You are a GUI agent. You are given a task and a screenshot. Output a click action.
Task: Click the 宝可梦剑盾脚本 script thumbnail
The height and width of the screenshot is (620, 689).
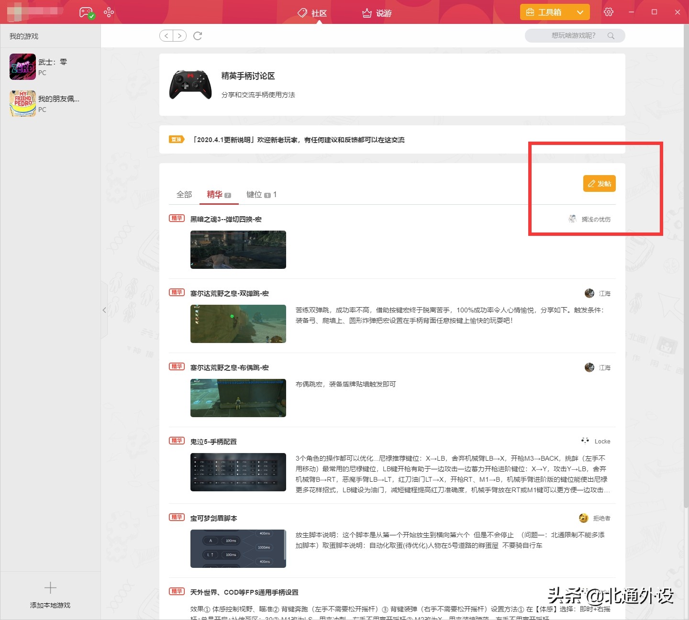point(238,549)
